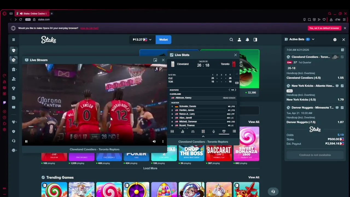This screenshot has height=197, width=350.
Task: Pause the live stream video
Action: [26, 141]
